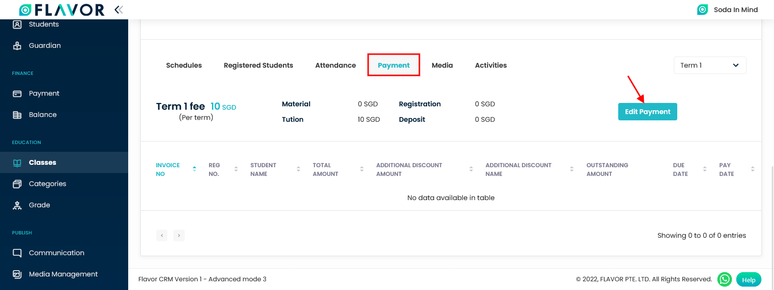Click the Student Name column header
The image size is (774, 290).
tap(263, 169)
